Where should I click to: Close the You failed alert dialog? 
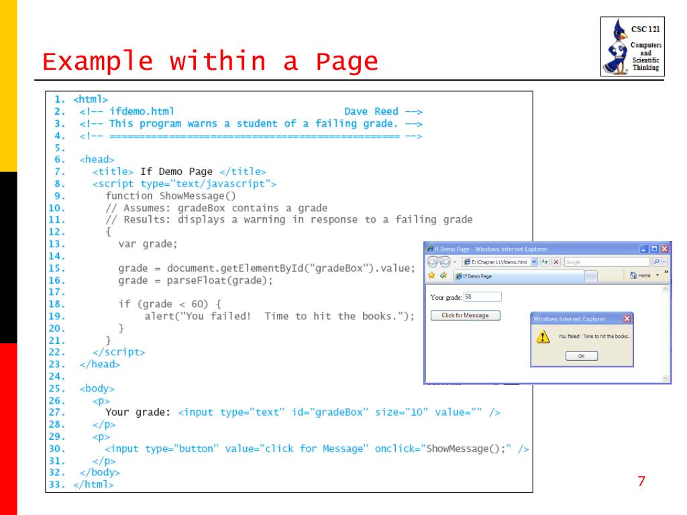(627, 319)
